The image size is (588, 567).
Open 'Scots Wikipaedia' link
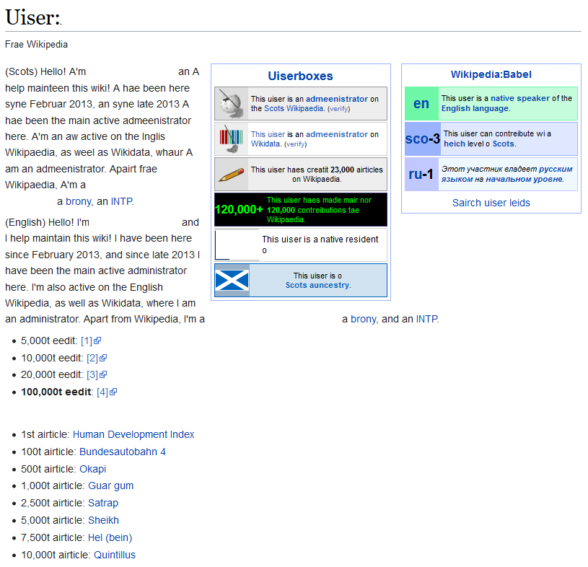(x=294, y=108)
